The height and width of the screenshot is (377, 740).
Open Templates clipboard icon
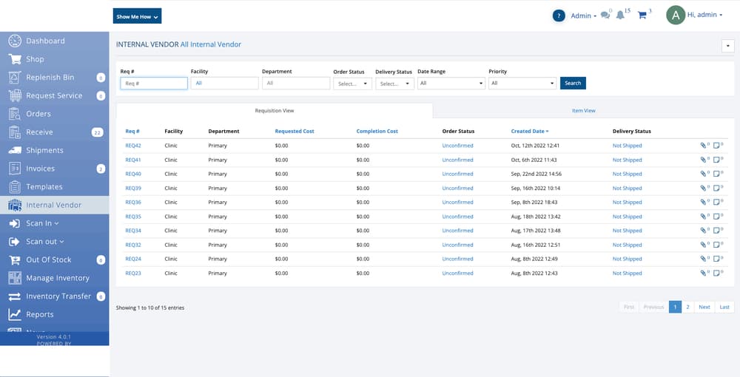click(15, 187)
